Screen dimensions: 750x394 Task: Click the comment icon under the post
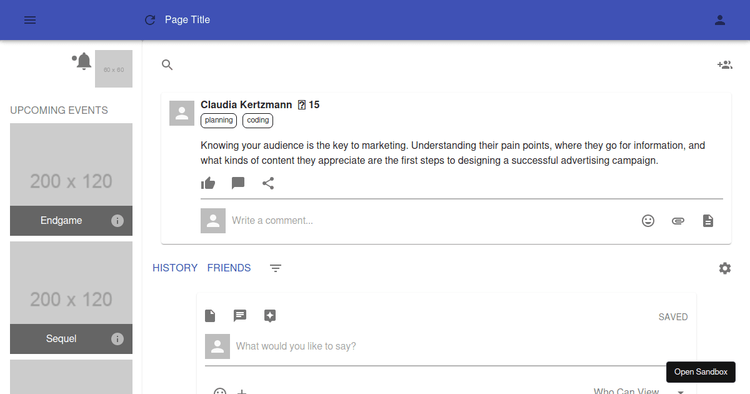[238, 183]
